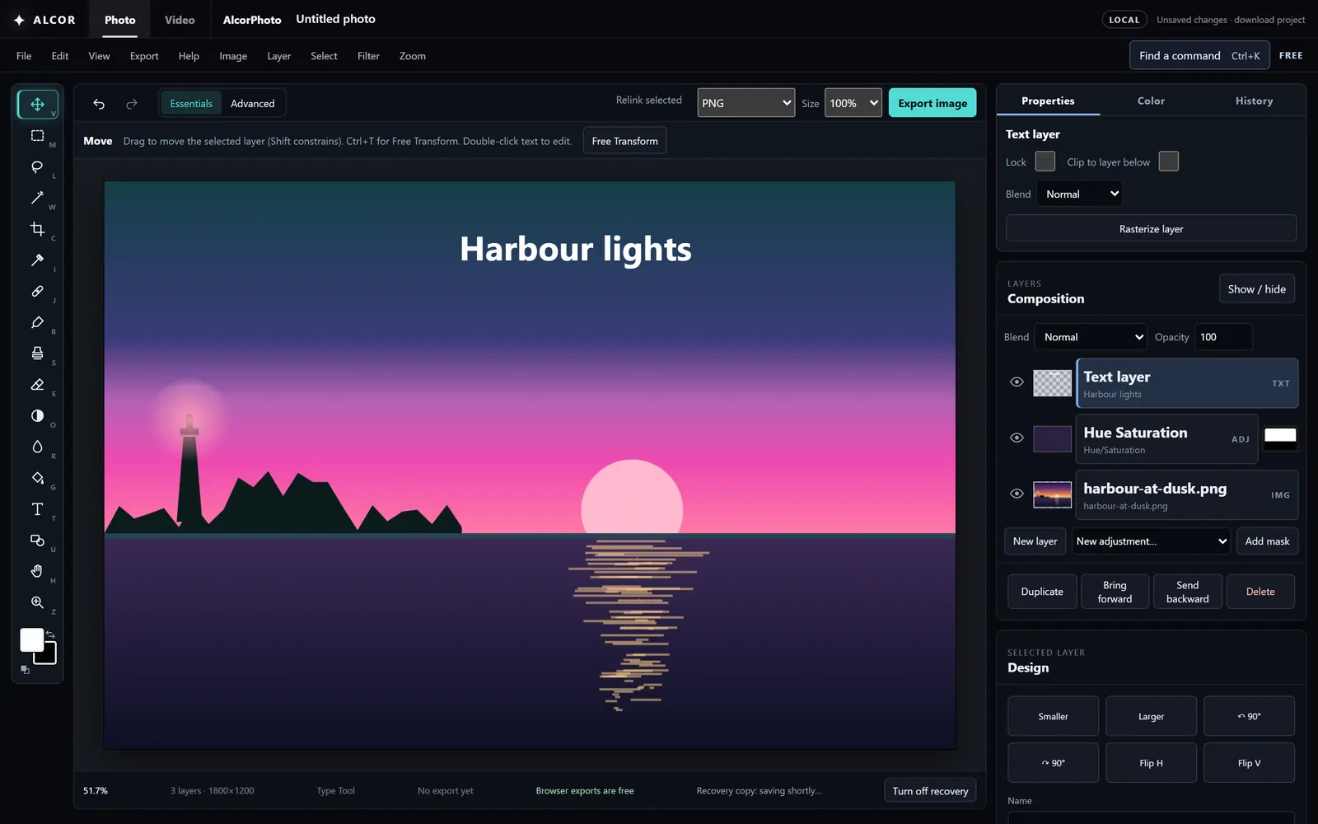Select the Crop tool
Viewport: 1318px width, 824px height.
pos(38,229)
